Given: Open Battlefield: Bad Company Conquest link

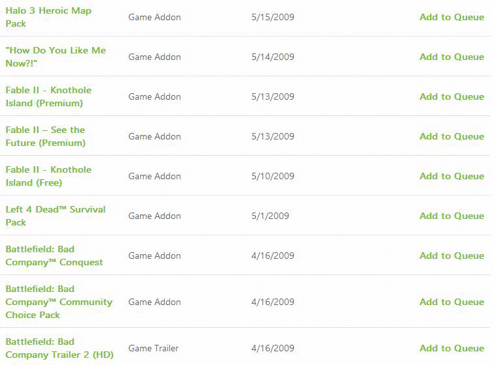Looking at the screenshot, I should 54,255.
